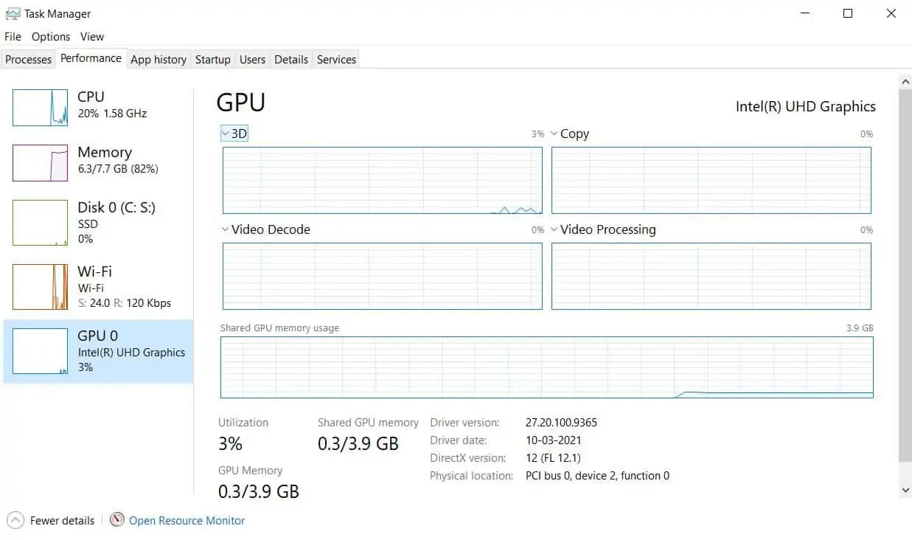Open Resource Monitor link
Screen dimensions: 912x540
click(187, 521)
